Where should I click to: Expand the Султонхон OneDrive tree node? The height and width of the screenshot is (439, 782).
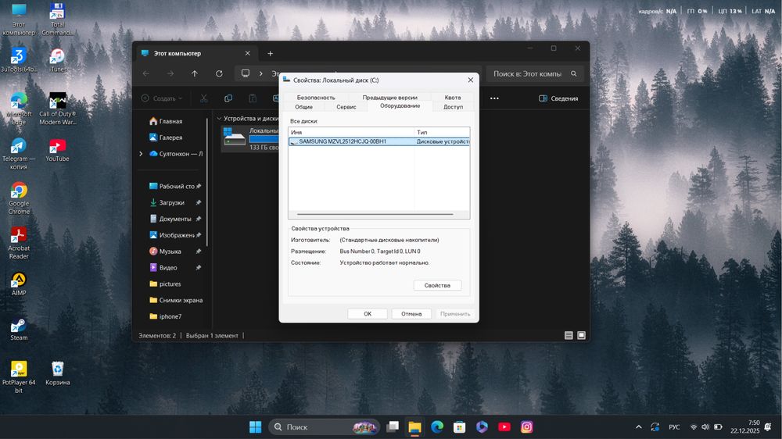tap(141, 154)
